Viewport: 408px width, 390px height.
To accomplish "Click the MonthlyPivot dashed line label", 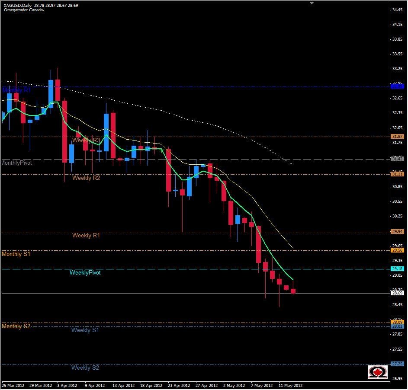I will click(16, 163).
